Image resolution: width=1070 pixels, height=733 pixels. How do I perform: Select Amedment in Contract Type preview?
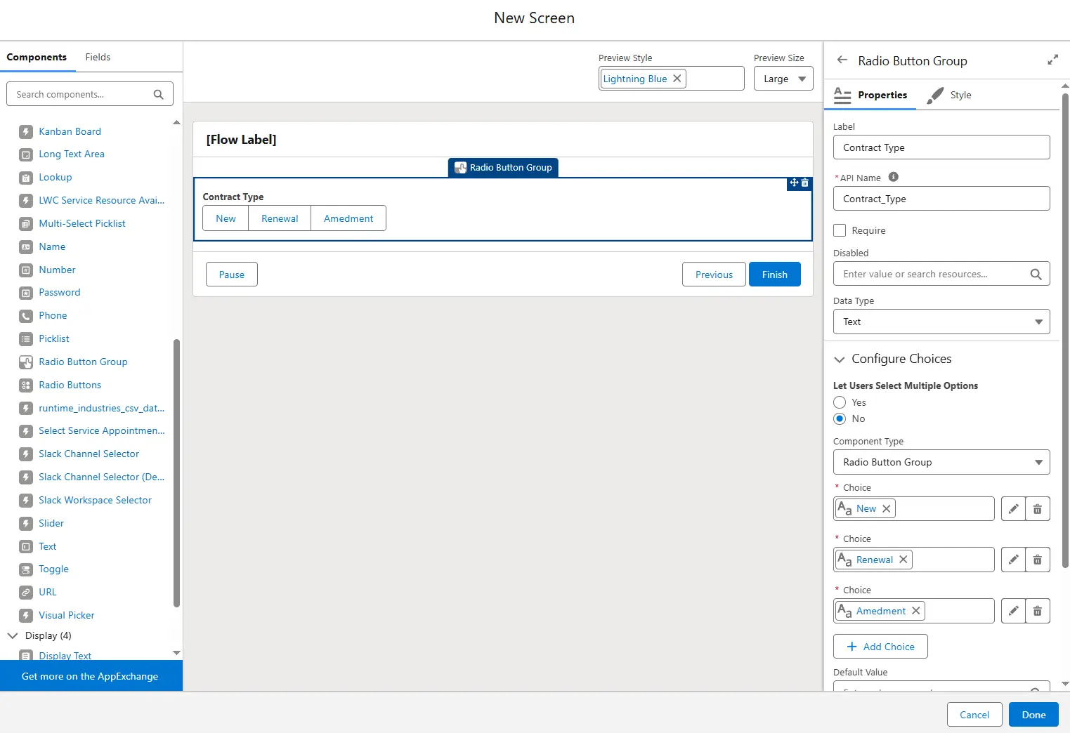[348, 218]
